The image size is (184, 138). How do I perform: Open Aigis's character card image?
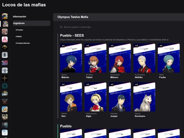[x=95, y=97]
